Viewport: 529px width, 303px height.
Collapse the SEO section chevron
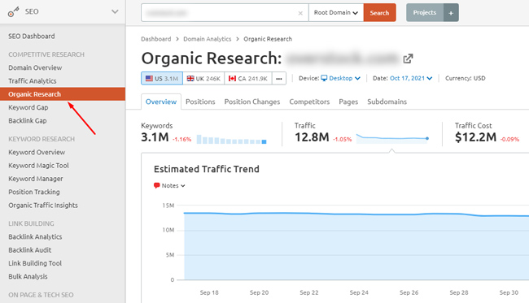click(x=115, y=12)
